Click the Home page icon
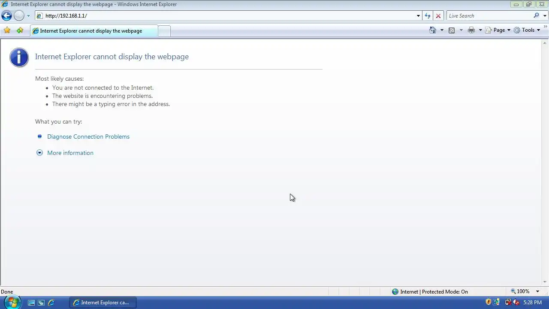 pos(433,30)
